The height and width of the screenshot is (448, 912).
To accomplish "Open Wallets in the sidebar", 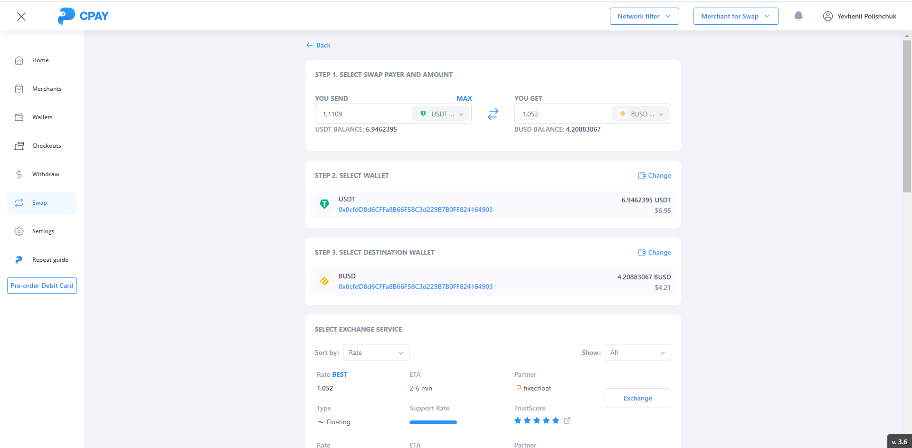I will 42,117.
